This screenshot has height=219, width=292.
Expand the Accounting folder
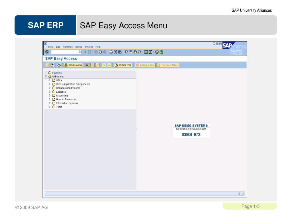(50, 96)
